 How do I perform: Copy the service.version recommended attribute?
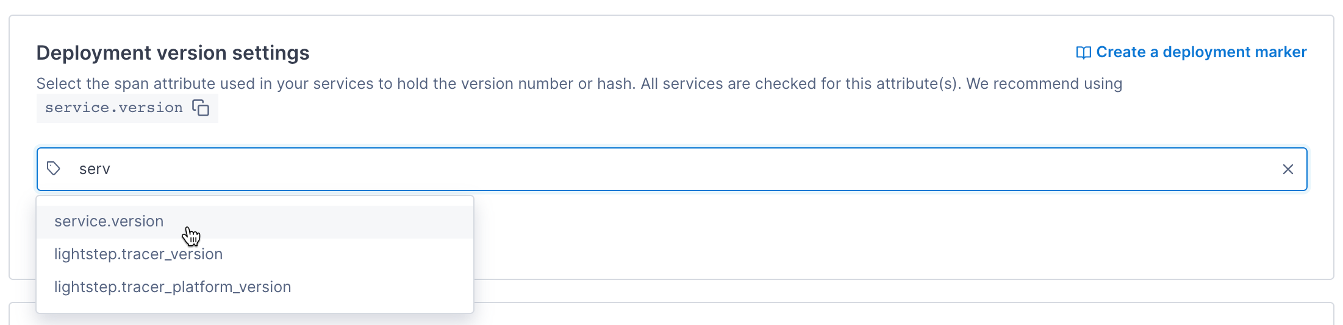(x=201, y=108)
